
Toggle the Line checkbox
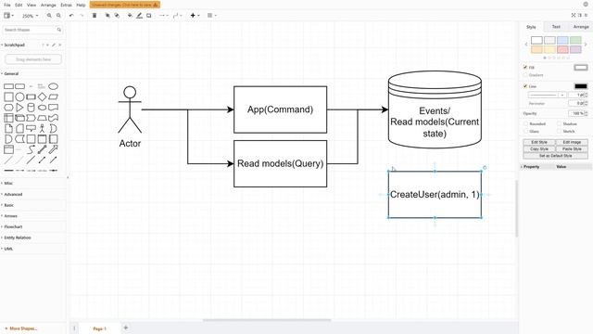click(525, 86)
